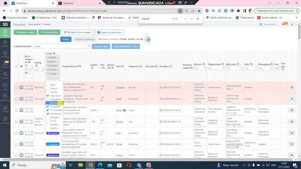Click the main search field left of Поиск
This screenshot has height=169, width=301.
coord(37,39)
